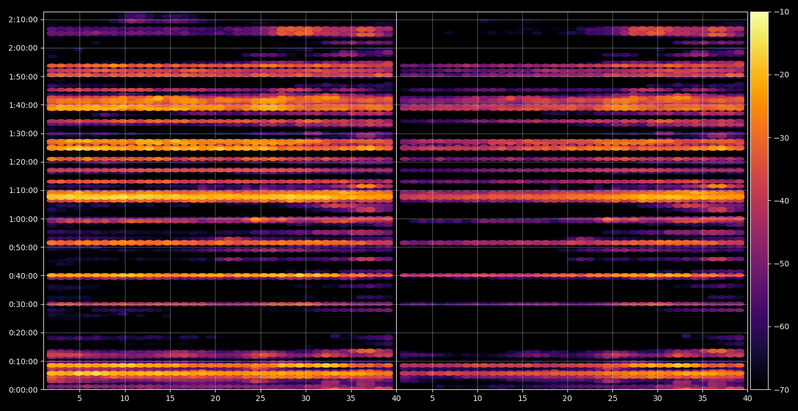The width and height of the screenshot is (798, 411).
Task: Click x-axis label 25 under right panel
Action: [612, 398]
